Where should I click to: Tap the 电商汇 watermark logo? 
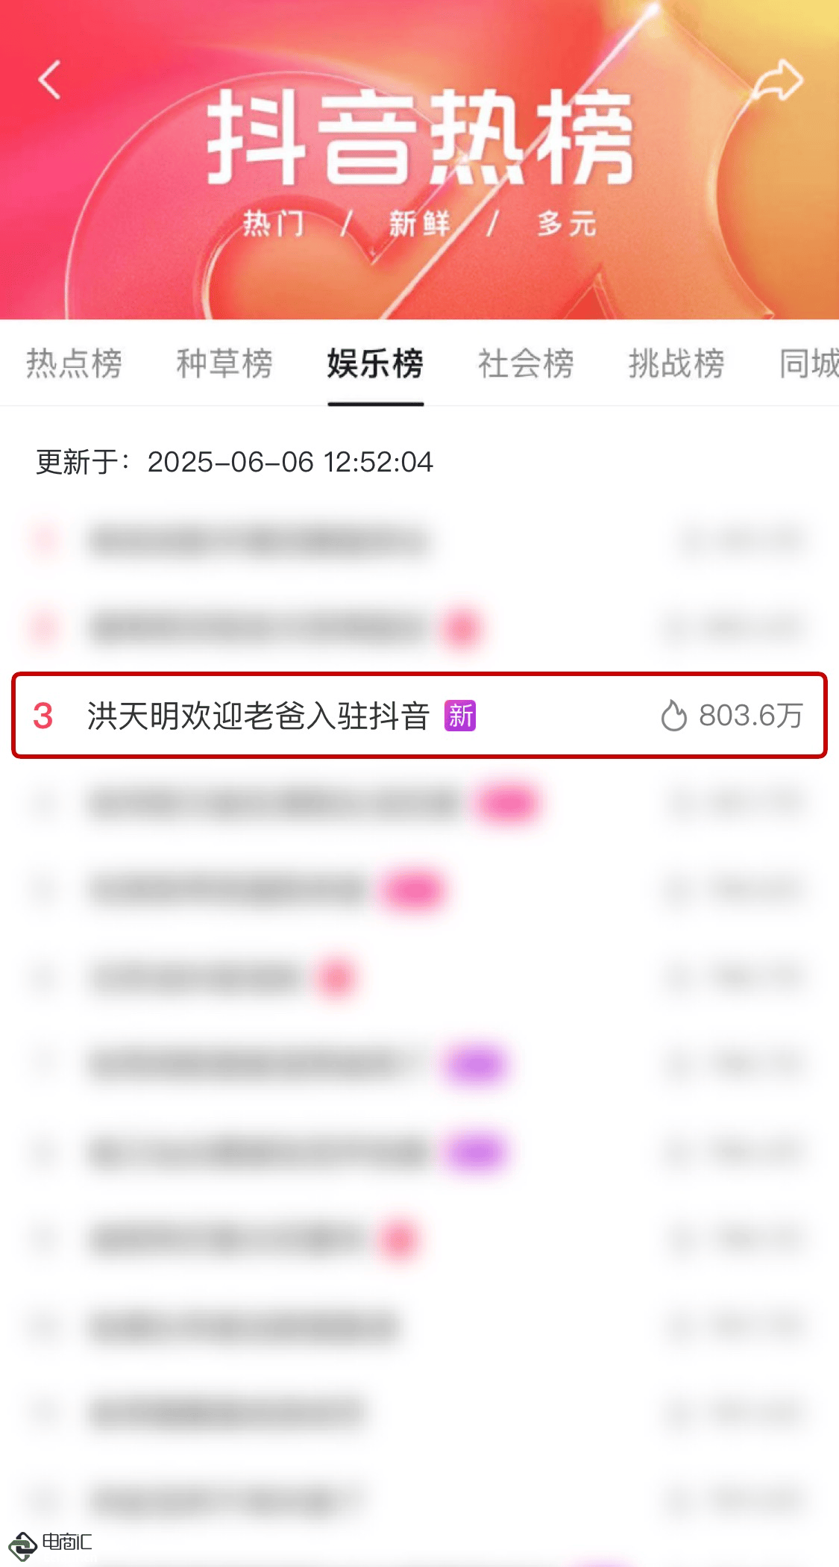tap(50, 1544)
